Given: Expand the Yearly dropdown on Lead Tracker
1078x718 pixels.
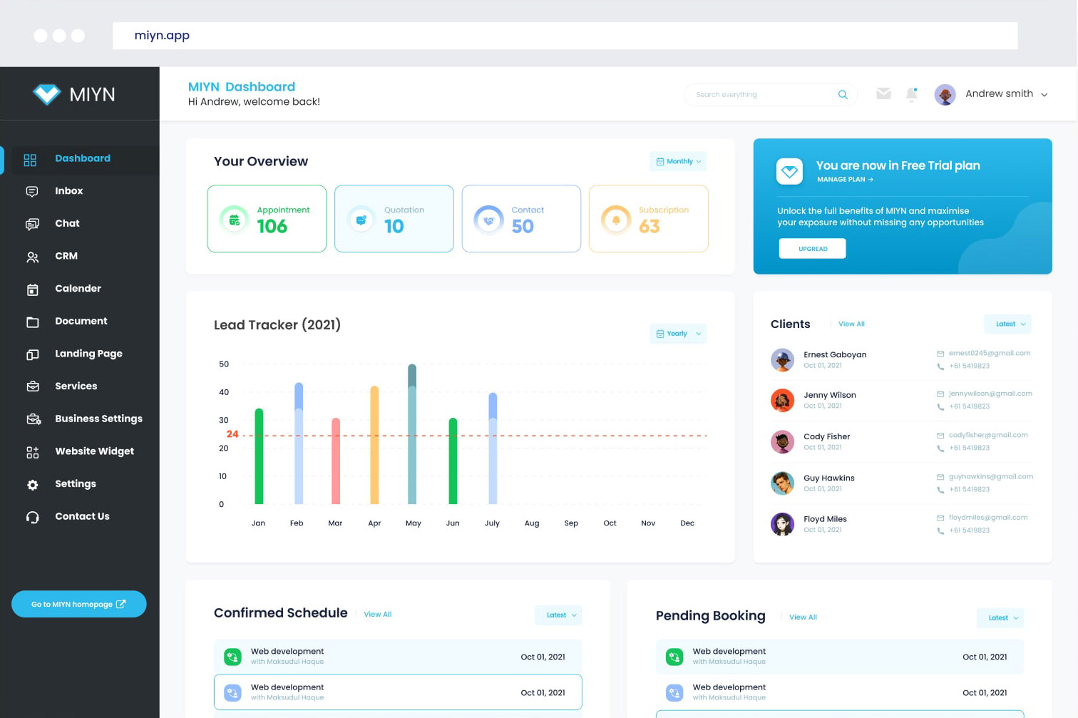Looking at the screenshot, I should coord(677,333).
